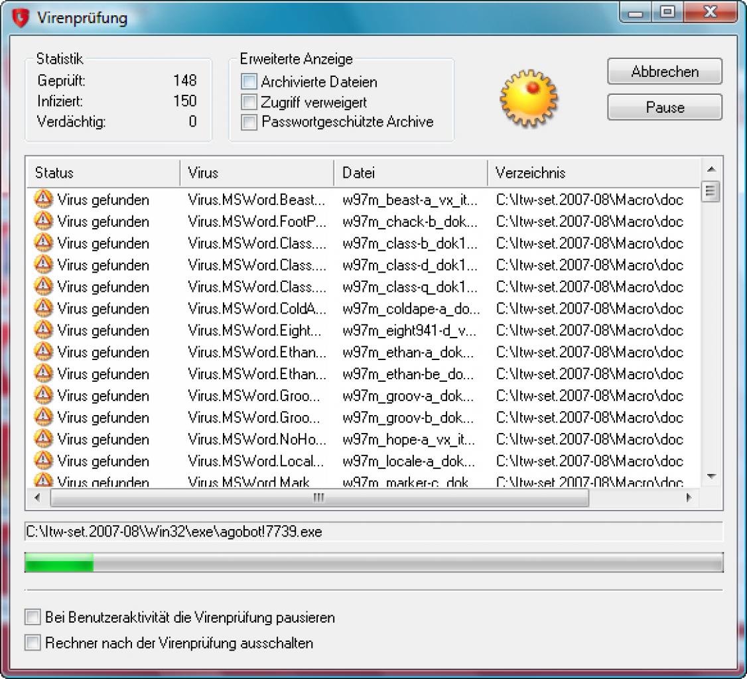
Task: Click warning icon of w97m_chack-b row
Action: coord(43,221)
